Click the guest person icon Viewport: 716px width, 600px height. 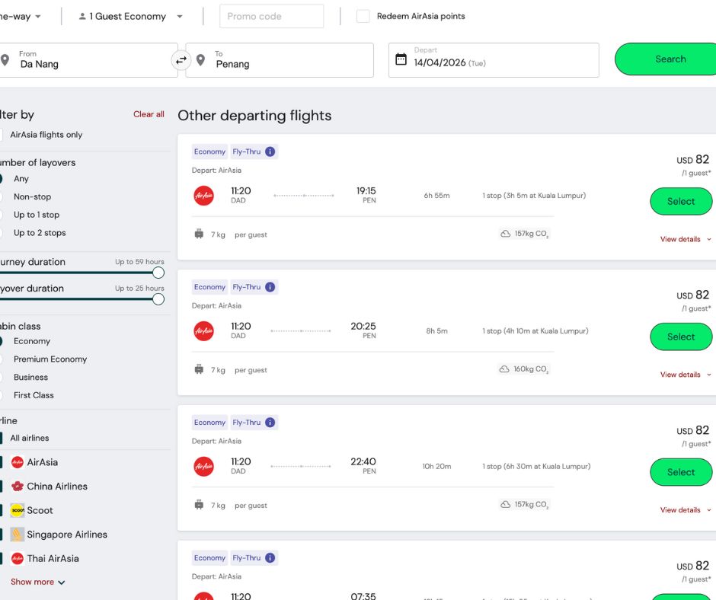pyautogui.click(x=82, y=17)
